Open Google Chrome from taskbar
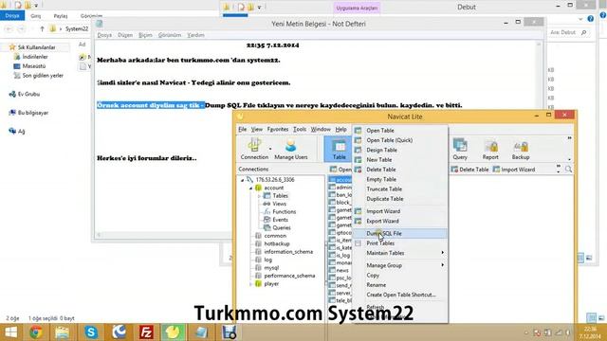This screenshot has height=341, width=607. (x=36, y=332)
